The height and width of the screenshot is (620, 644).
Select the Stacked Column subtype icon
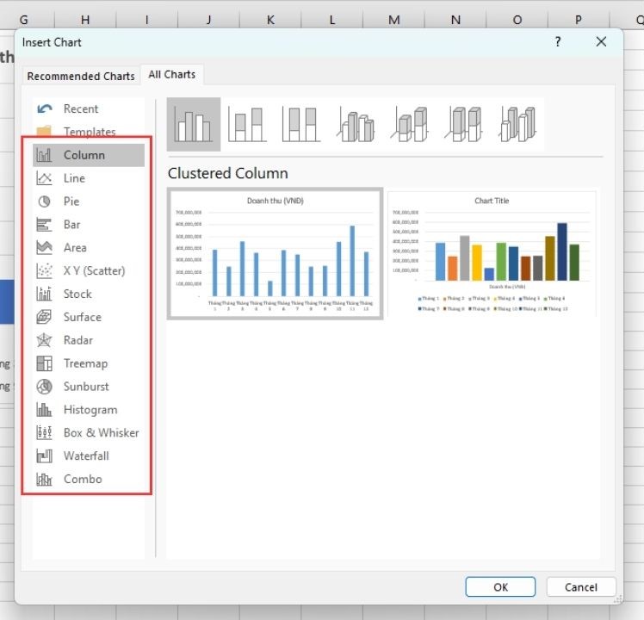pyautogui.click(x=246, y=125)
